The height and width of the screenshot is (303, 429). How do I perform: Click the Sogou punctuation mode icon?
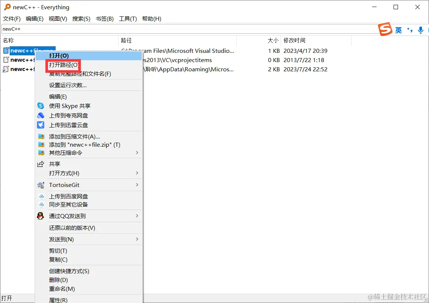coord(409,30)
